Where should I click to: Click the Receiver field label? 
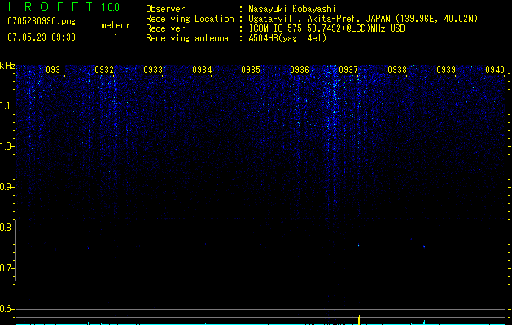165,28
